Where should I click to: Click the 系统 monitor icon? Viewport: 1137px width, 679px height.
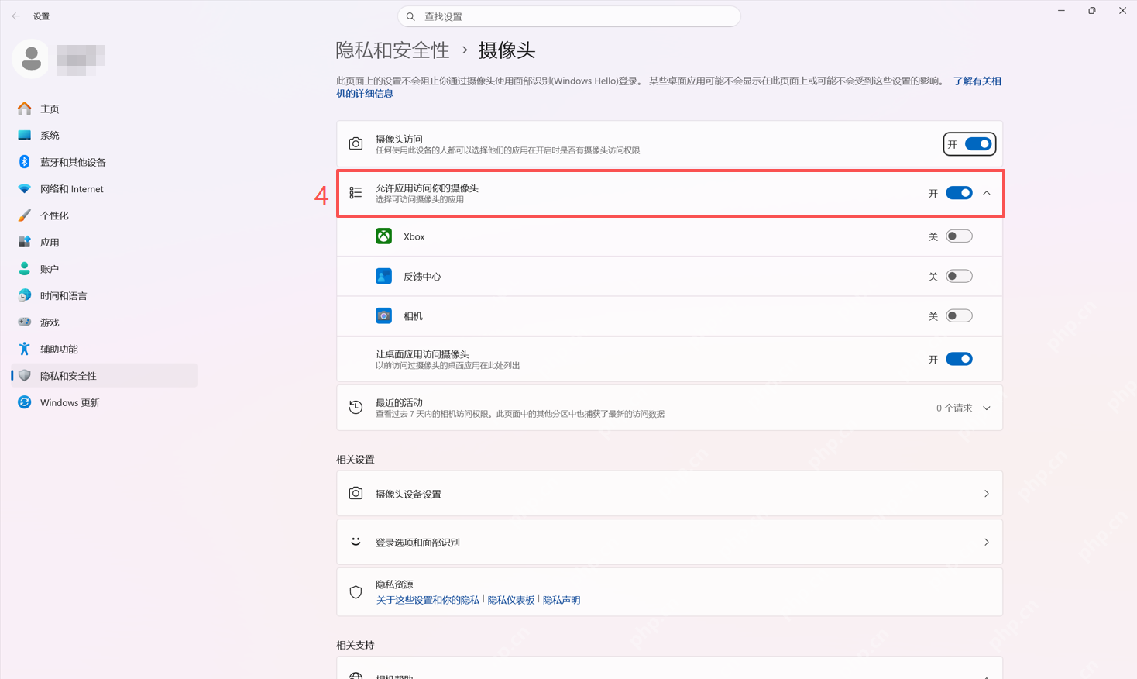click(25, 135)
